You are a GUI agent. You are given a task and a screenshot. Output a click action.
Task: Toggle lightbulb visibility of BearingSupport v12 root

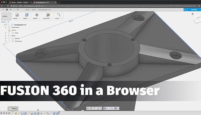pos(8,25)
